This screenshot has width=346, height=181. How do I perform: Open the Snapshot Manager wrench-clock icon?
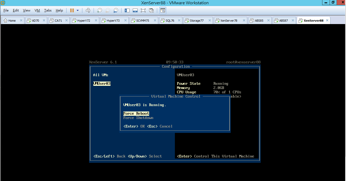(116, 10)
